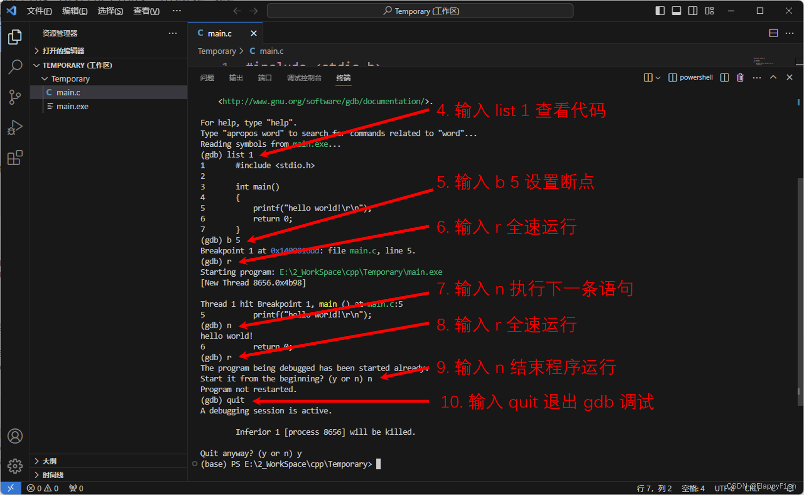Expand the 时间线 timeline section
Viewport: 804px width, 495px height.
(109, 475)
